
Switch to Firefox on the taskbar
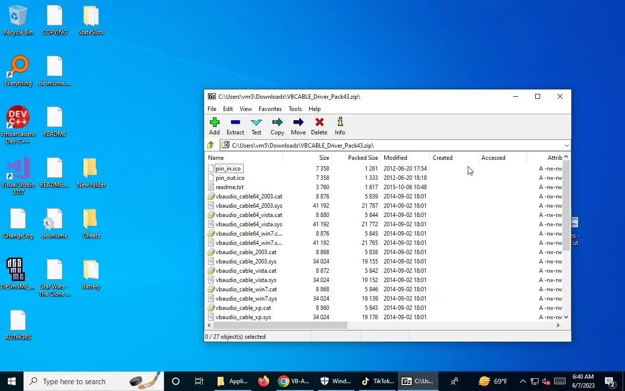(x=264, y=381)
